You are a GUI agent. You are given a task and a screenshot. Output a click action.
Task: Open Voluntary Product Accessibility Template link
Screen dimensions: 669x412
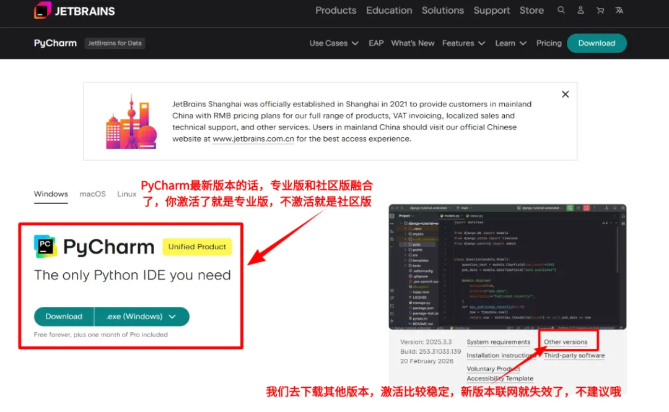500,373
